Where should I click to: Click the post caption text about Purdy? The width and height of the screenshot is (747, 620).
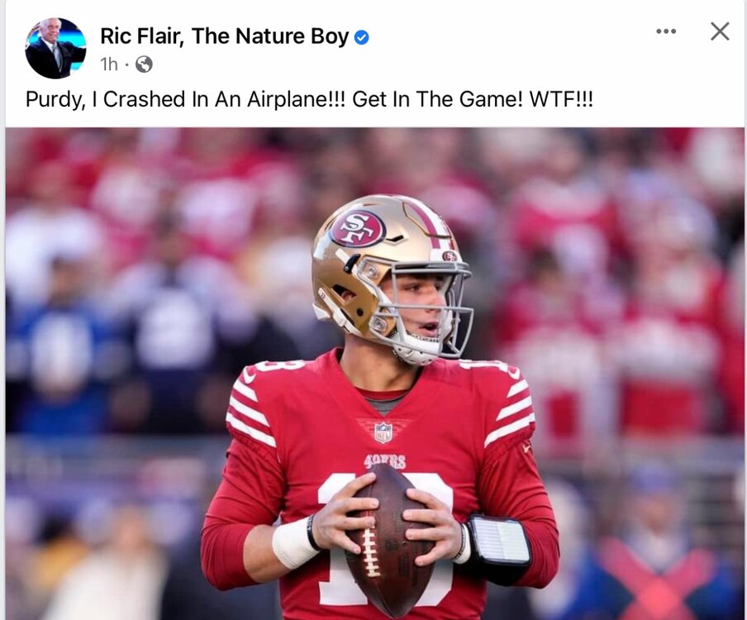coord(309,99)
